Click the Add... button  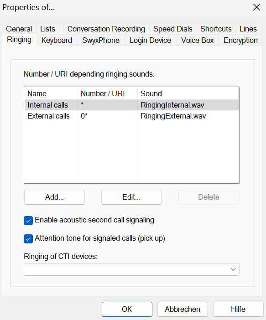click(54, 197)
